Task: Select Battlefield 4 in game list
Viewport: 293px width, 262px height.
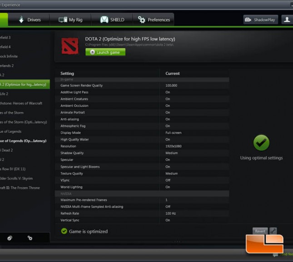Action: pos(25,47)
